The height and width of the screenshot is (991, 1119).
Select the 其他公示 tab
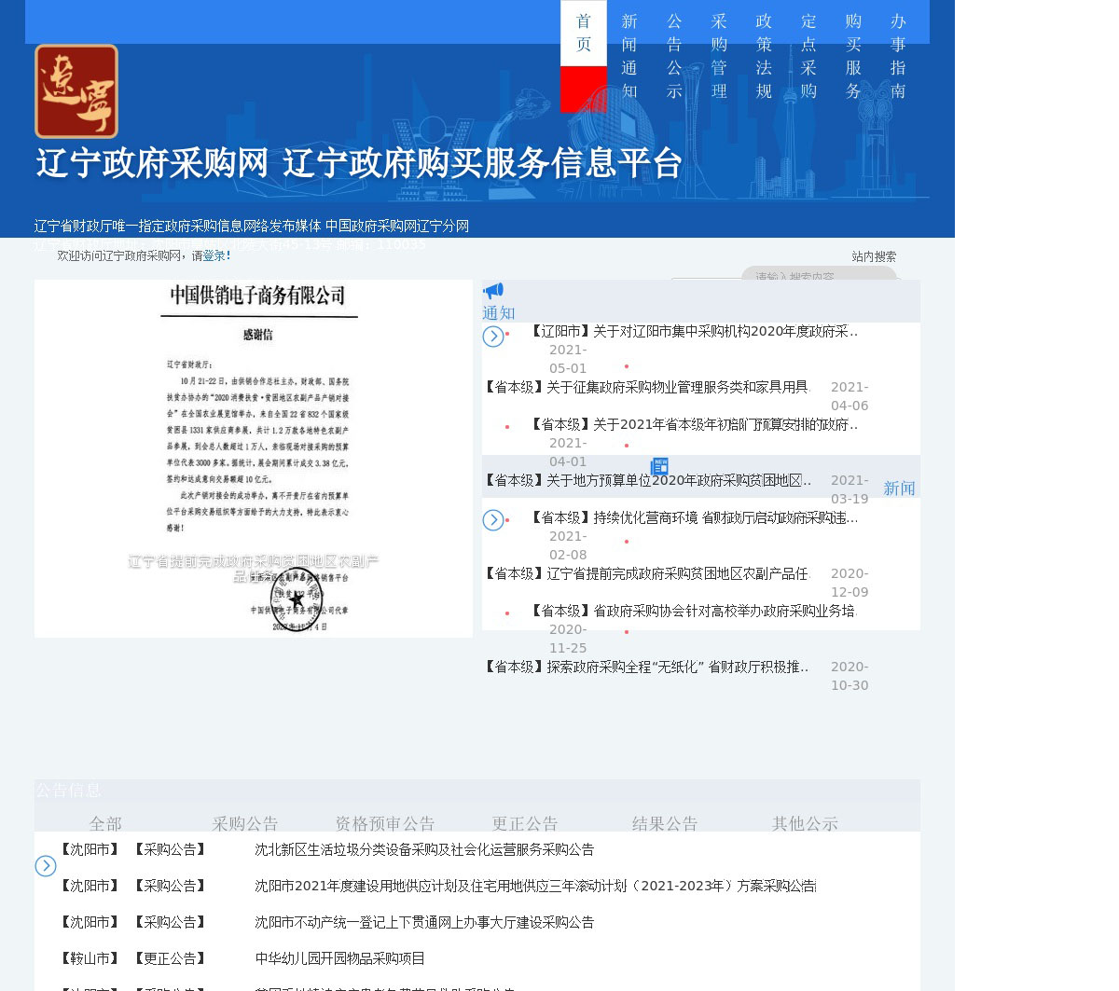click(x=805, y=823)
